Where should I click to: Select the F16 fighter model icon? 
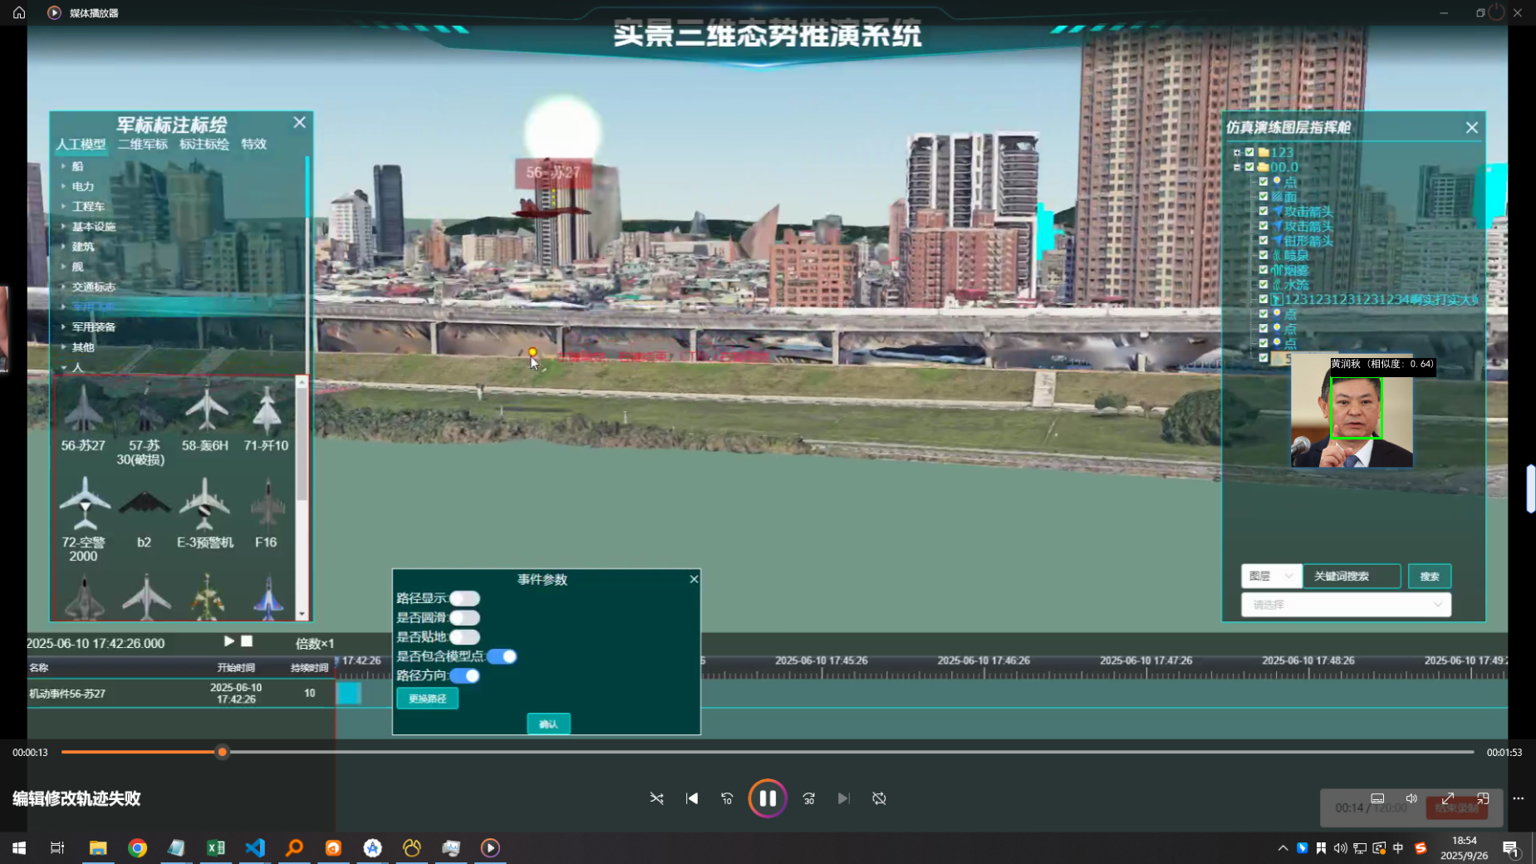267,504
